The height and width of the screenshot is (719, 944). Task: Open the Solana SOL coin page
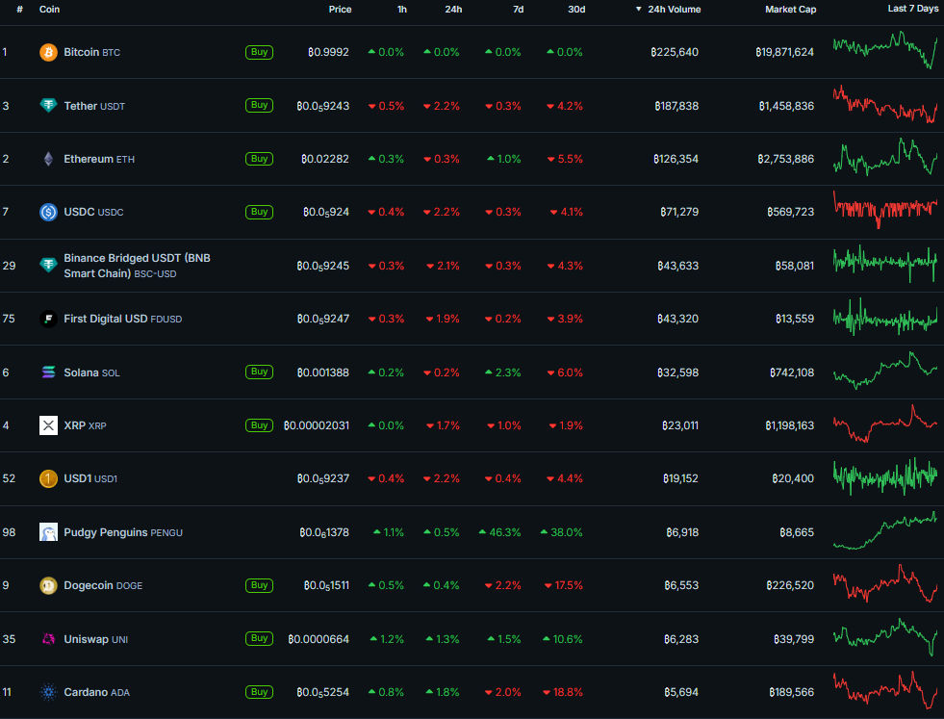tap(92, 372)
